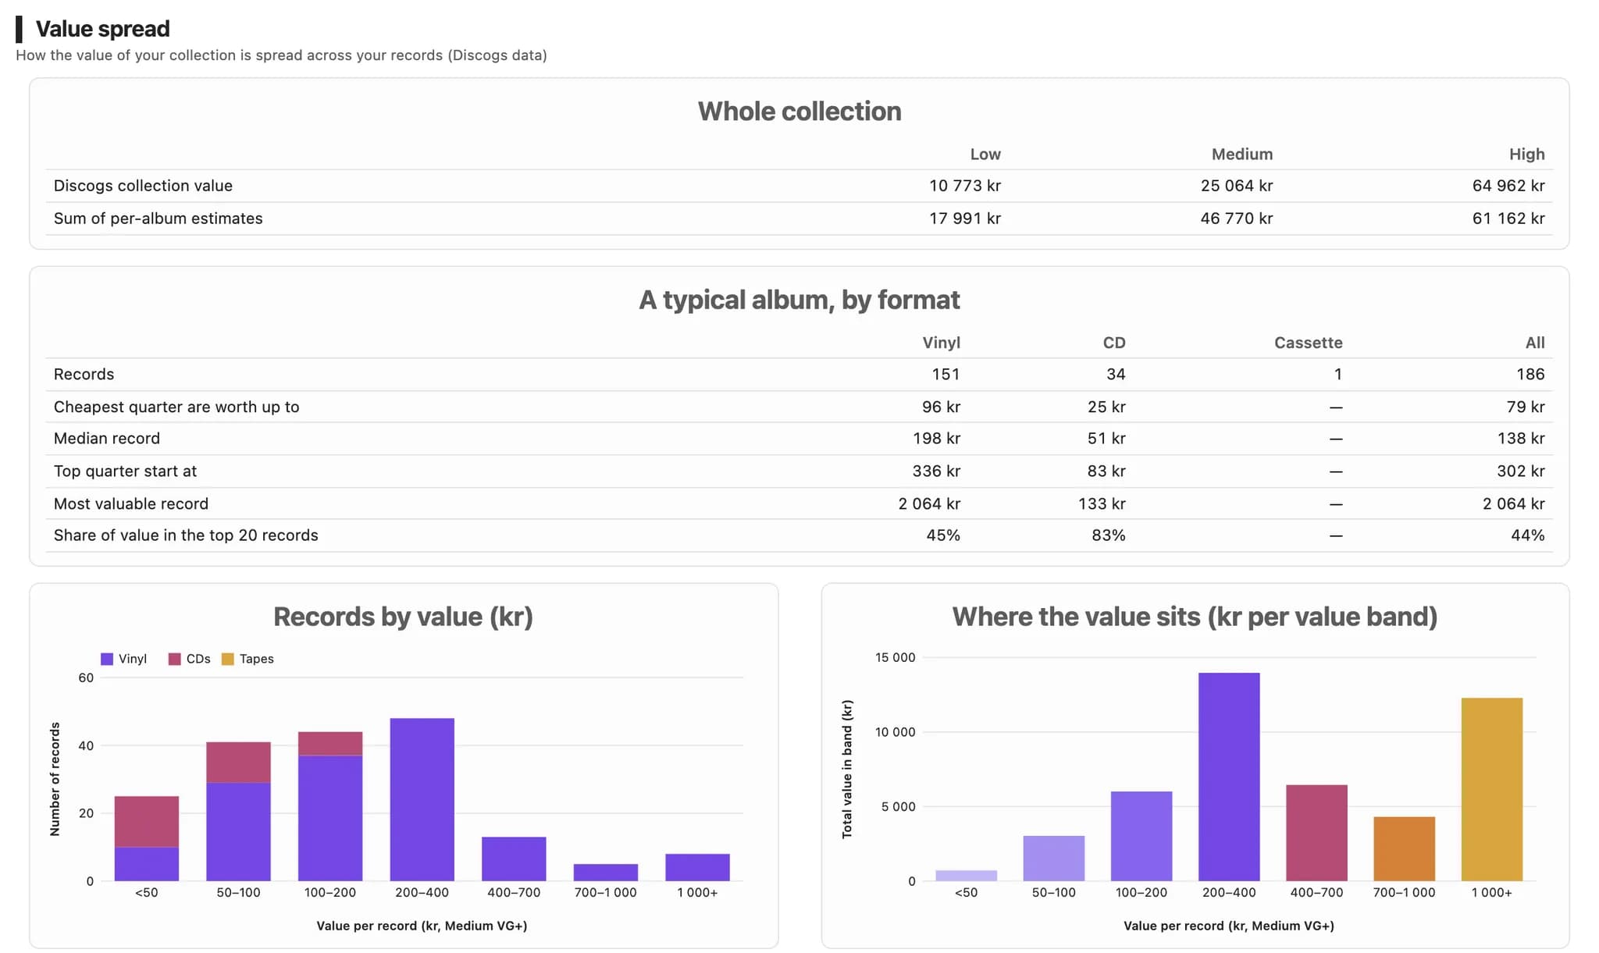Click the 25 kr CD value
This screenshot has height=953, width=1599.
(1106, 407)
